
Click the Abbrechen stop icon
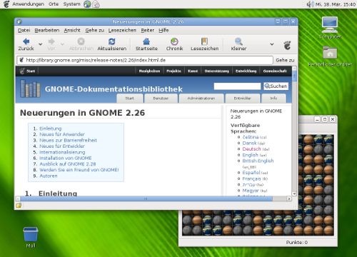tap(81, 41)
